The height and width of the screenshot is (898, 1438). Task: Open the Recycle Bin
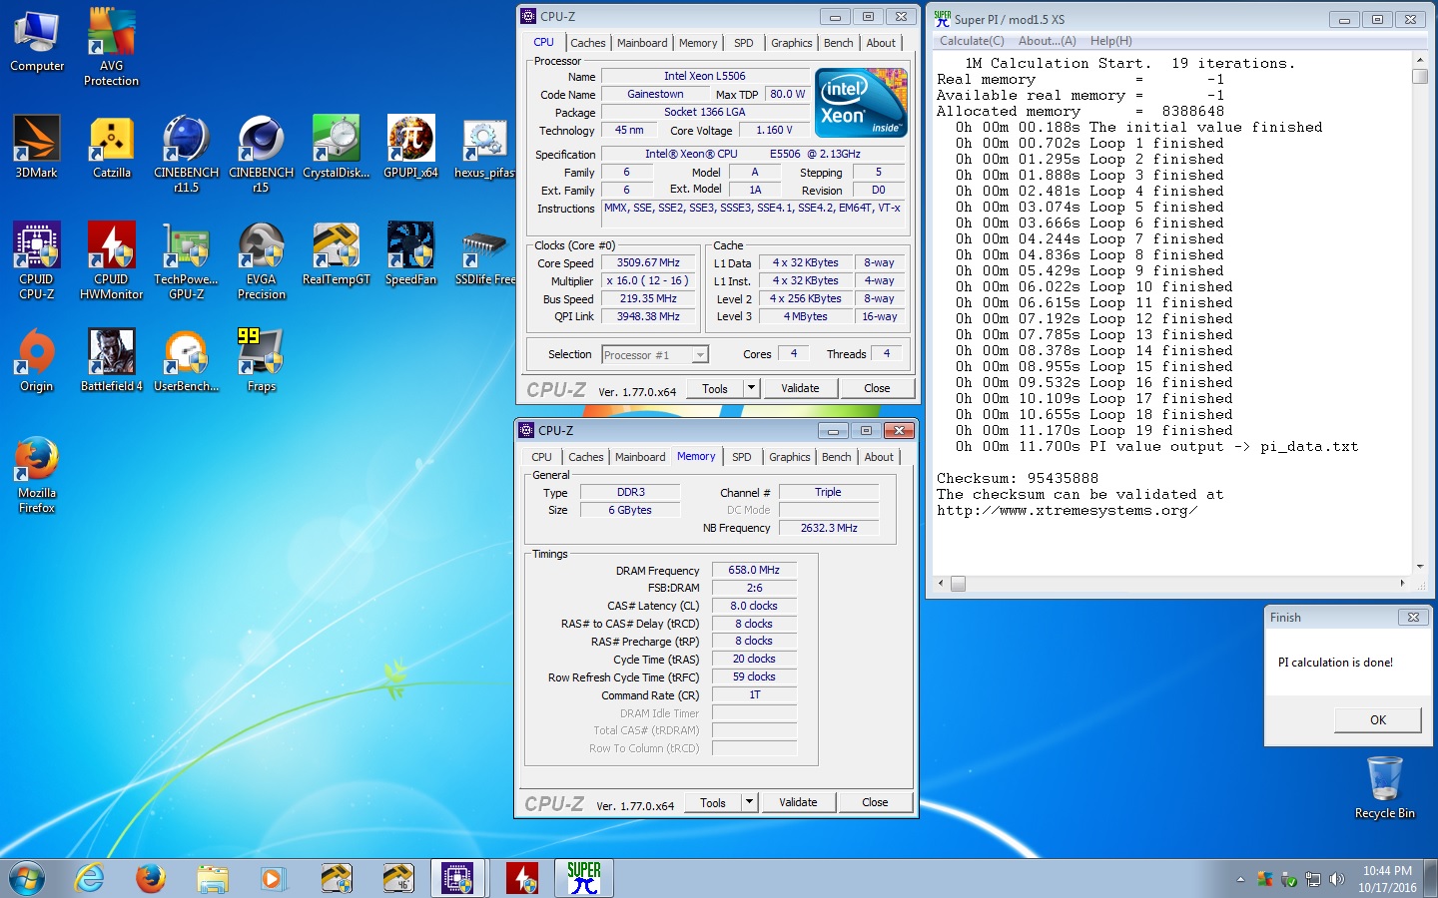pyautogui.click(x=1385, y=787)
